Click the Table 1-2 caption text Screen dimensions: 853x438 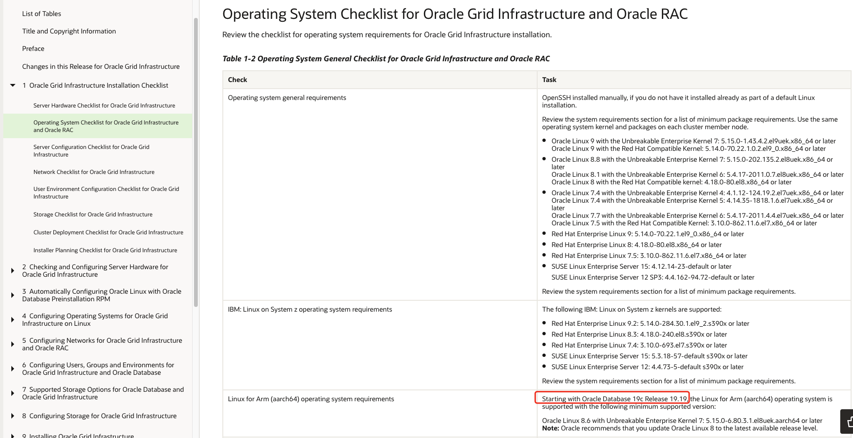(386, 58)
